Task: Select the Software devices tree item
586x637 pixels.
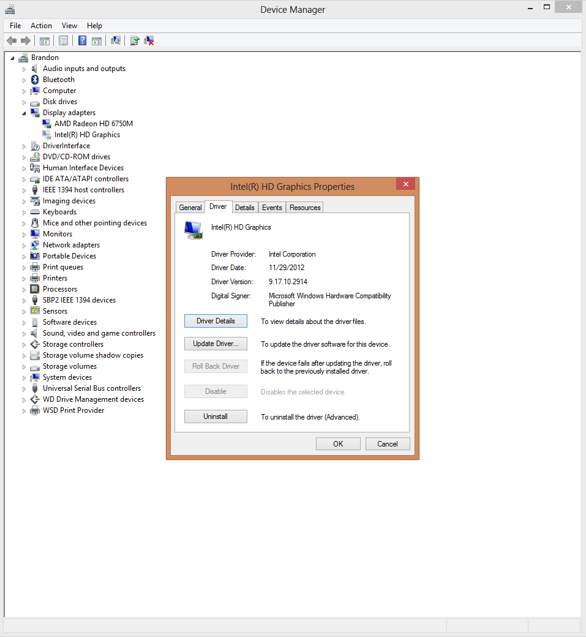Action: coord(70,322)
